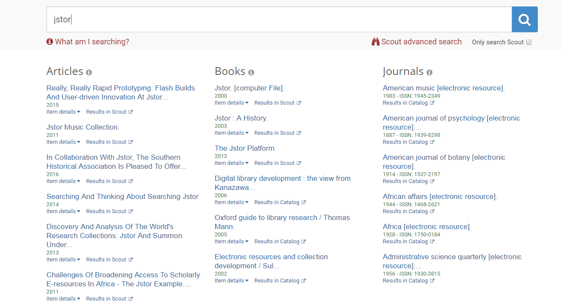This screenshot has height=304, width=562.
Task: Click external link icon under 'American music' journal
Action: (x=432, y=103)
